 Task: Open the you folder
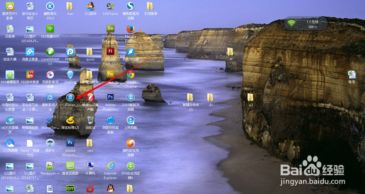pyautogui.click(x=90, y=143)
